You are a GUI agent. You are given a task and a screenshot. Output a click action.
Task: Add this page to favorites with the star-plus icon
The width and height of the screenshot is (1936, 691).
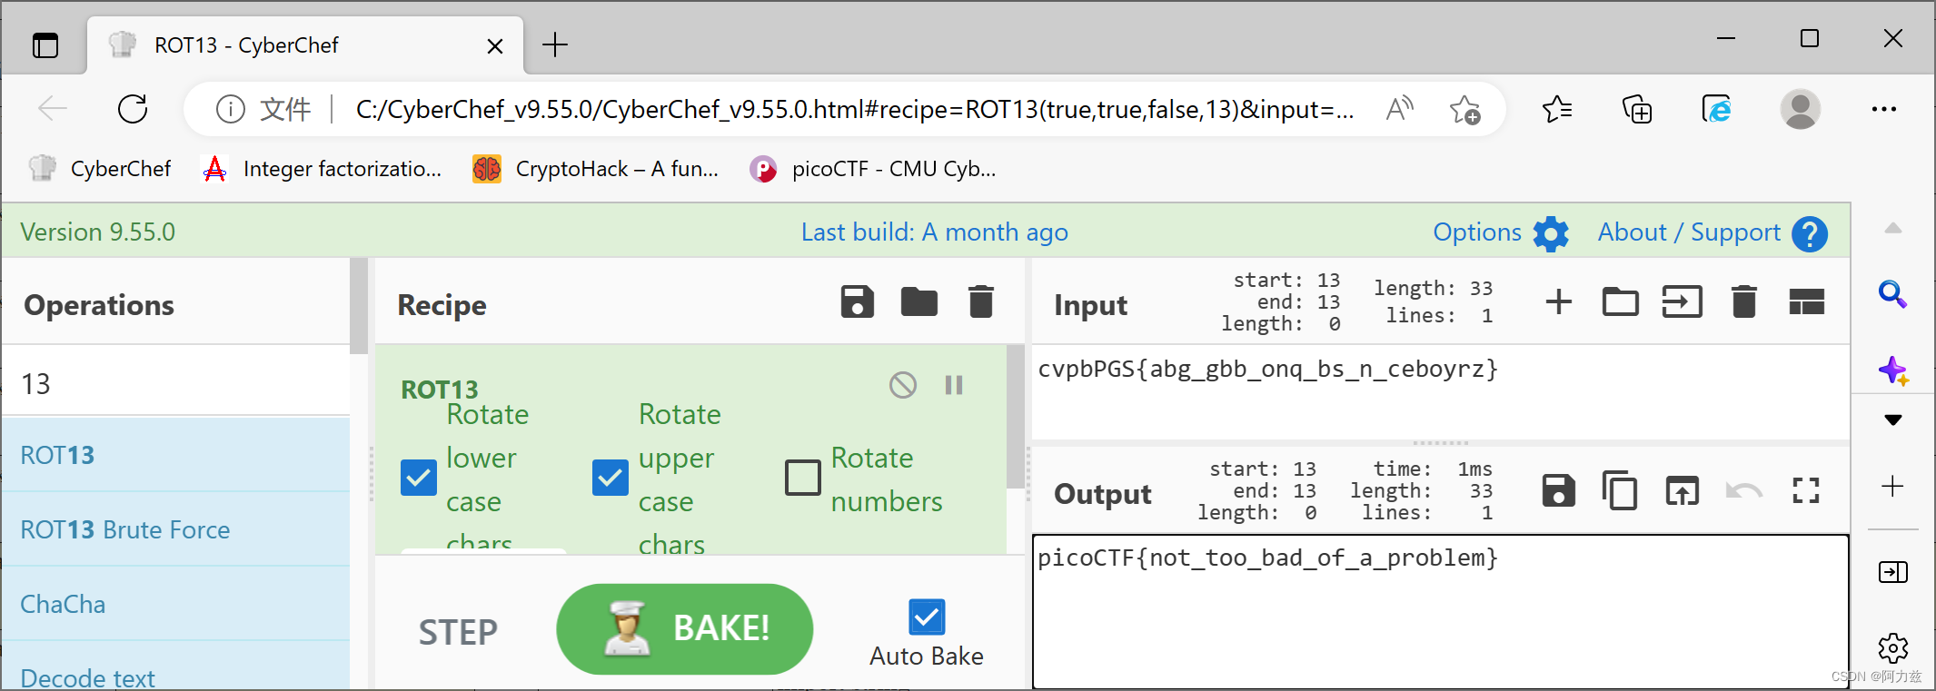[x=1464, y=110]
